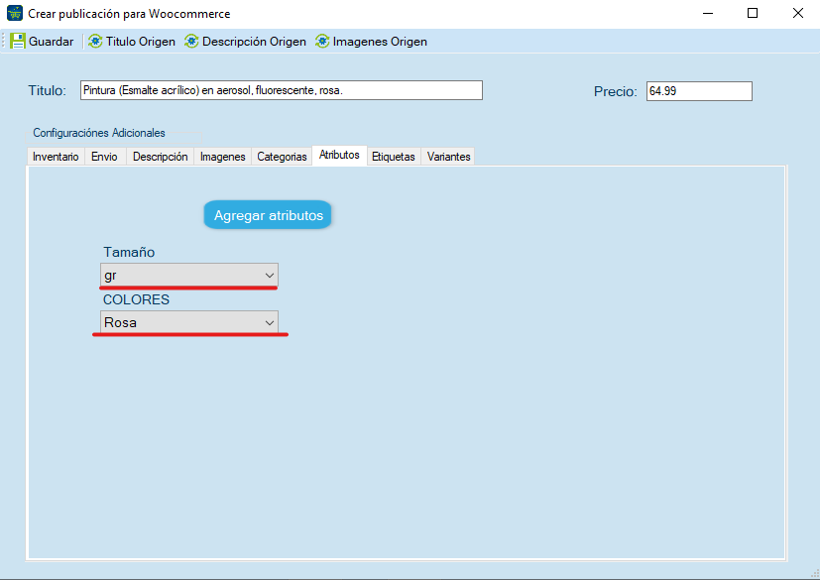Click the Titulo Origen toolbar label

(x=140, y=42)
